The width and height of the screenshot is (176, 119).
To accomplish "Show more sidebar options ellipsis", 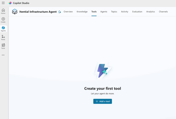I will [3, 55].
